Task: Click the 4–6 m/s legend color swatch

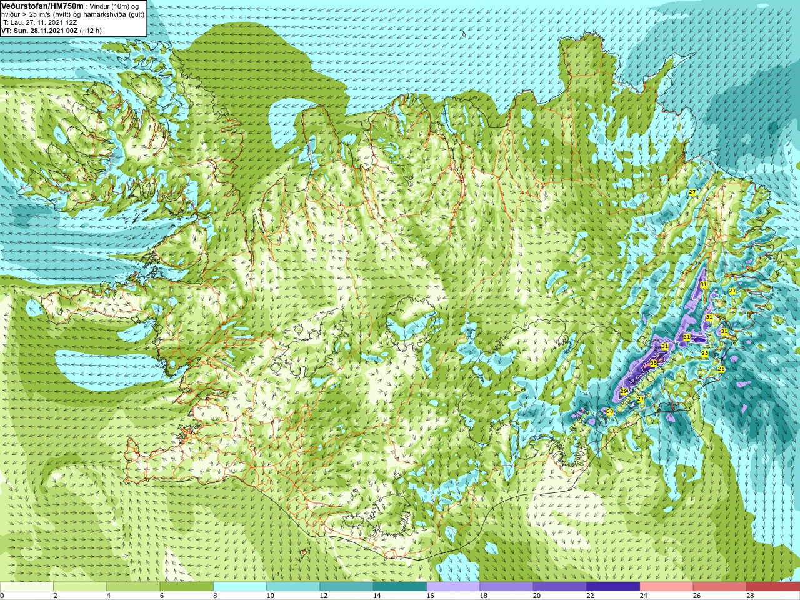Action: coord(133,587)
